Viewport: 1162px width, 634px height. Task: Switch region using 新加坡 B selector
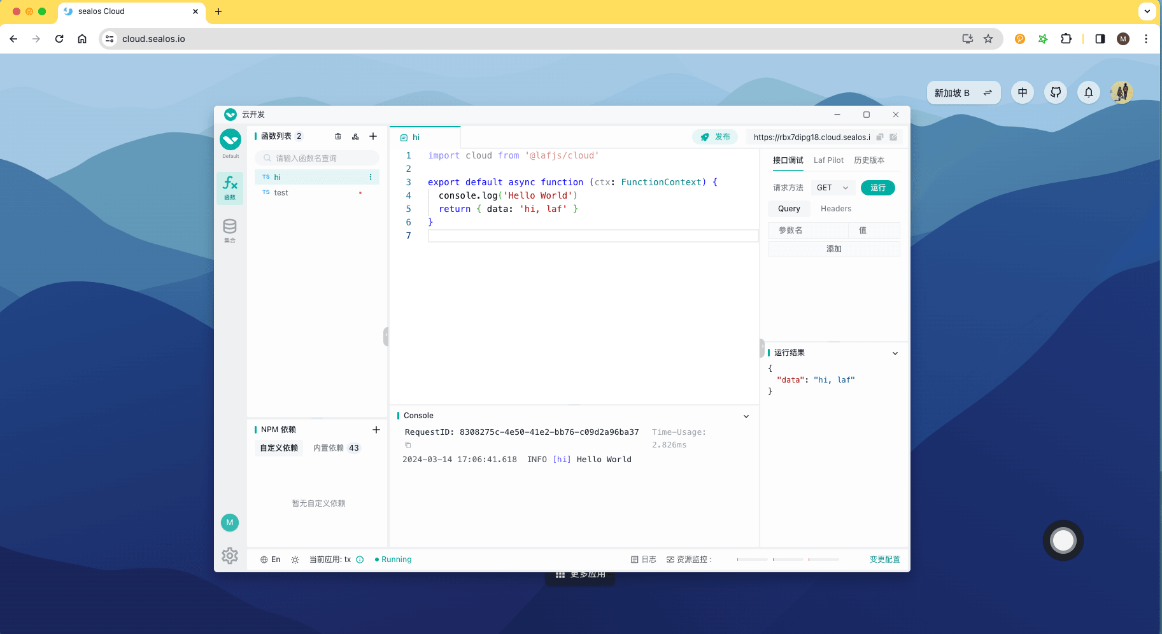coord(963,93)
